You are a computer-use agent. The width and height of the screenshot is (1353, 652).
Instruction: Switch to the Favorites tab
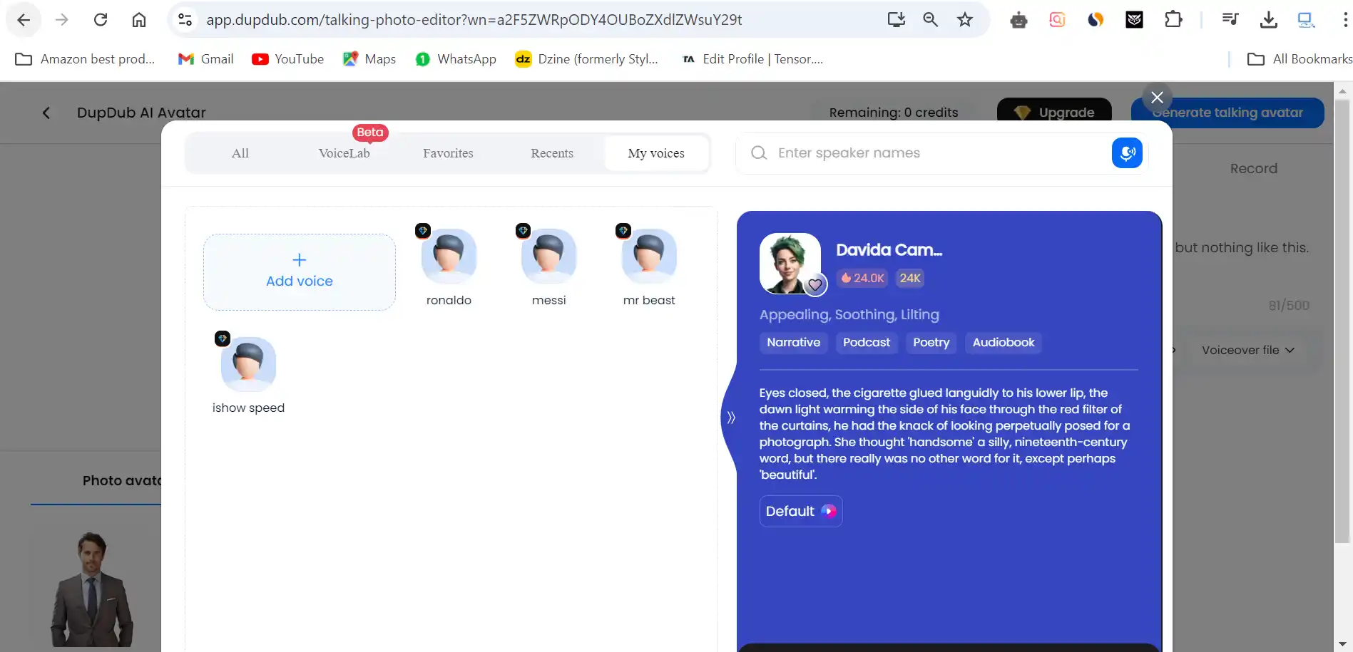coord(448,153)
